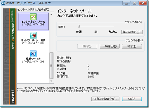The height and width of the screenshot is (108, 149).
Task: Minimize the avast! window
Action: [x=126, y=4]
